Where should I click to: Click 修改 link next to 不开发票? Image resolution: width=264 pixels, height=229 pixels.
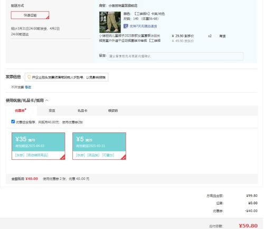[28, 87]
